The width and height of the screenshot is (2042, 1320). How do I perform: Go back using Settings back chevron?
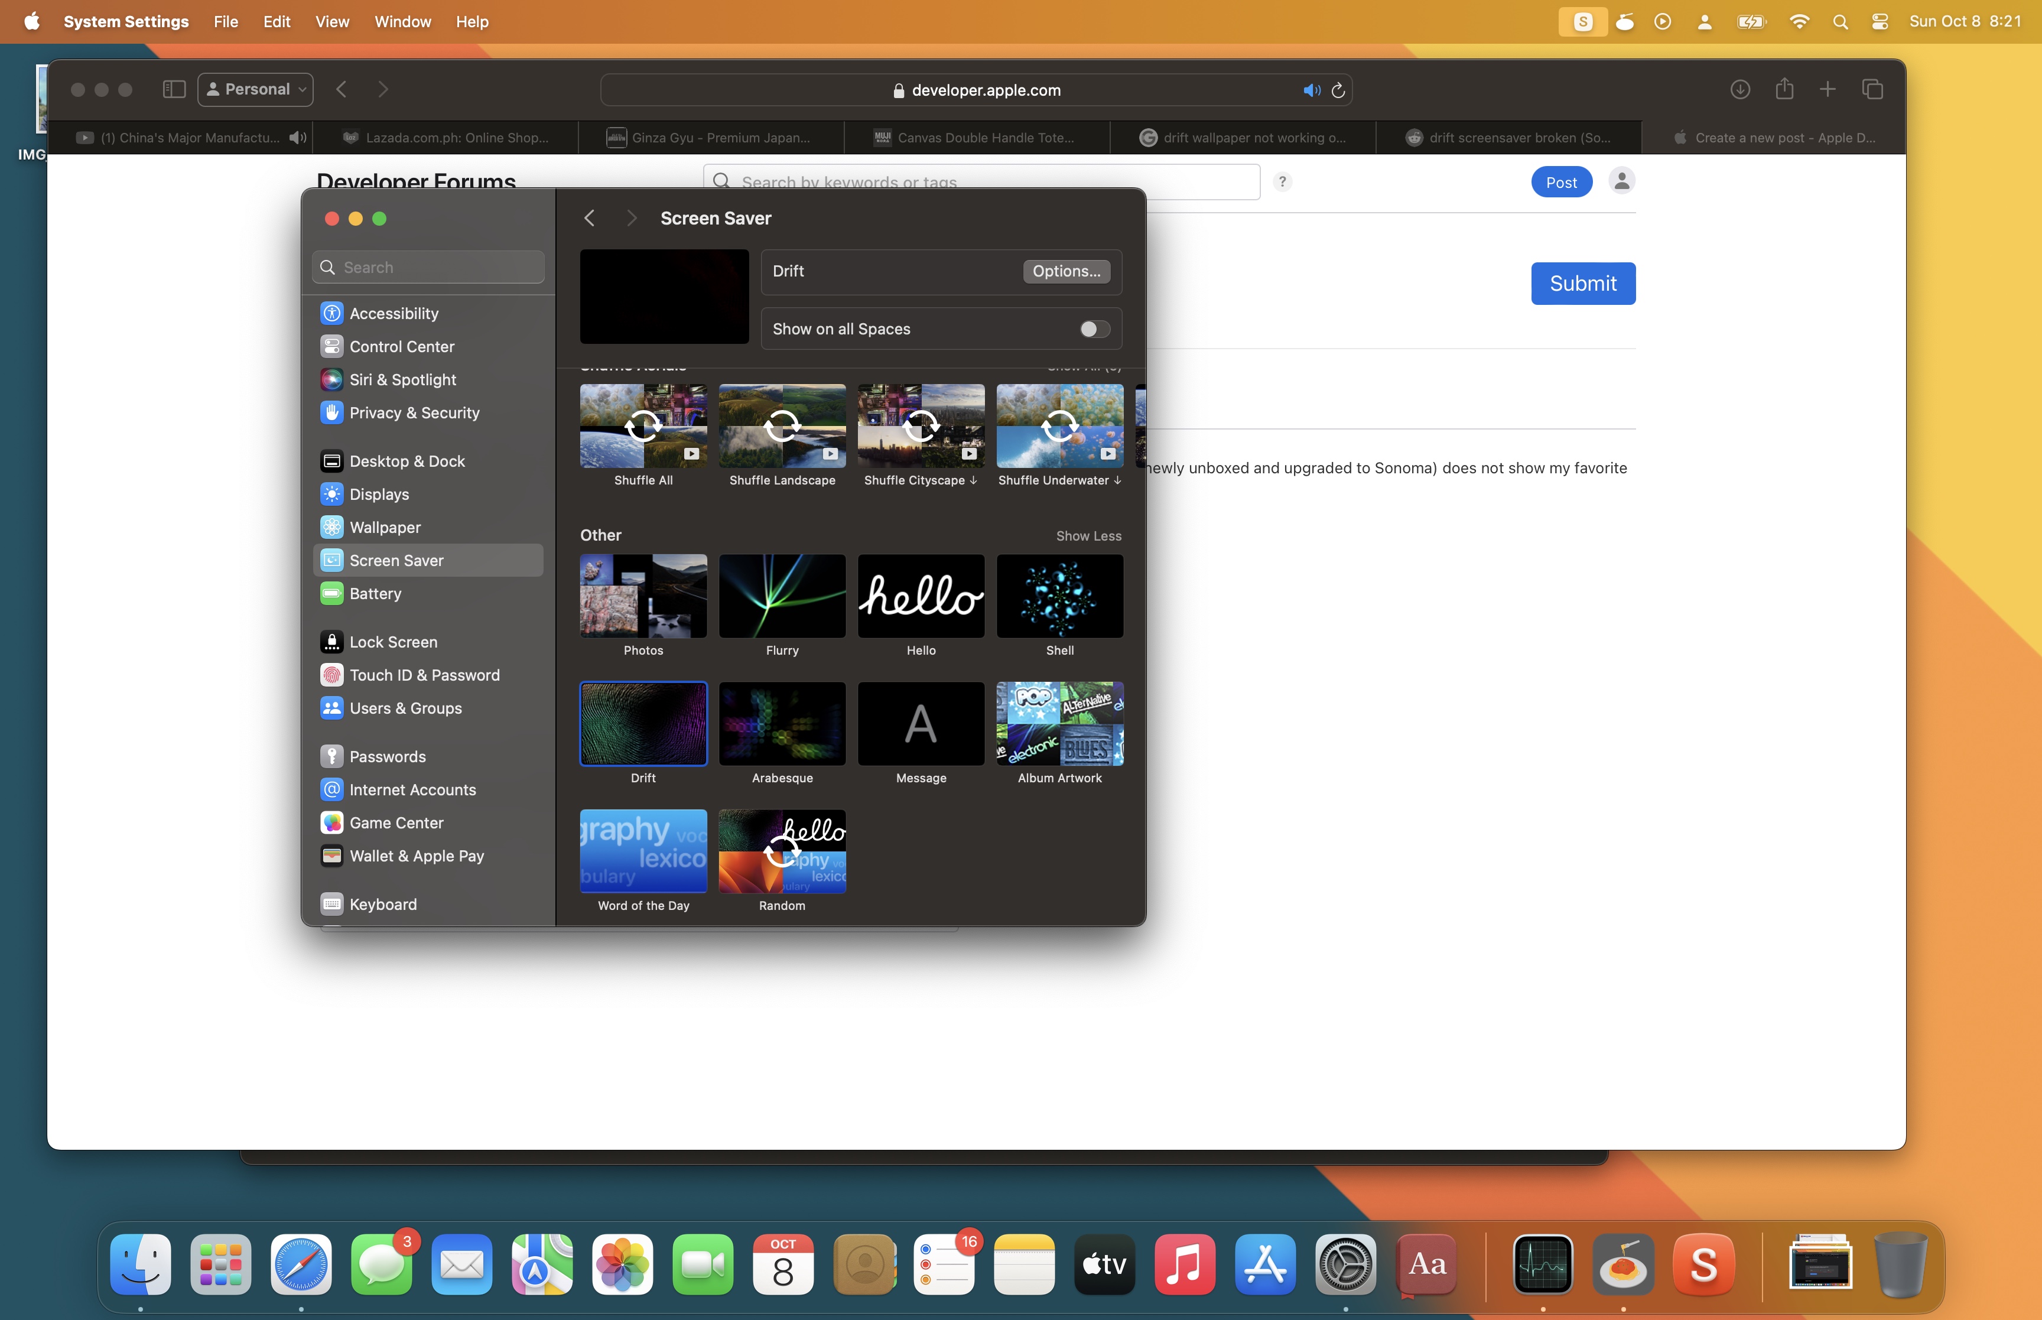coord(590,219)
